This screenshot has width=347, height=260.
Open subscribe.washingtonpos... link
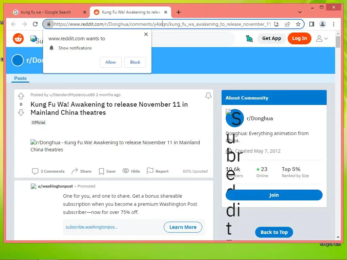point(91,227)
